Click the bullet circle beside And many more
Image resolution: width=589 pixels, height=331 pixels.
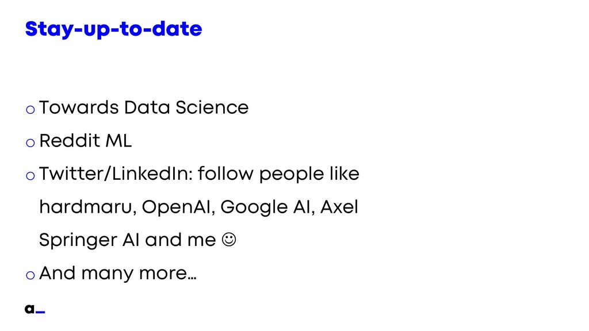tap(30, 275)
